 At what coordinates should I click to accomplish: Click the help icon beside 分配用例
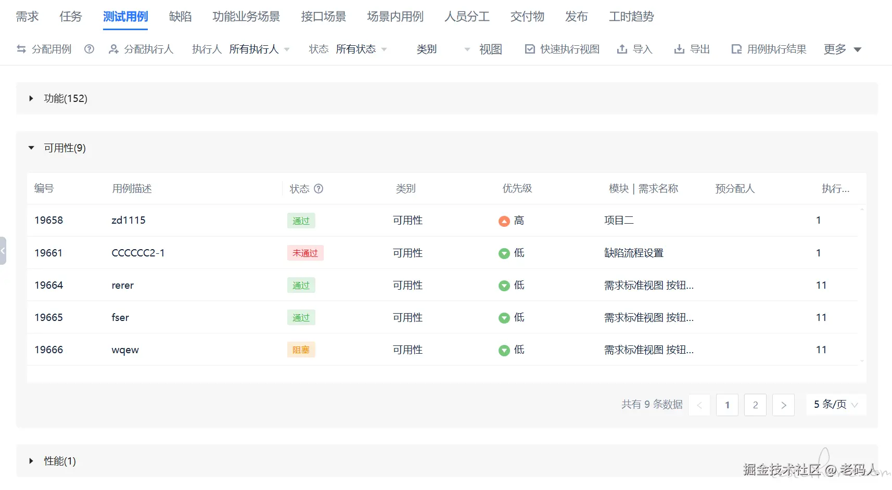point(90,49)
